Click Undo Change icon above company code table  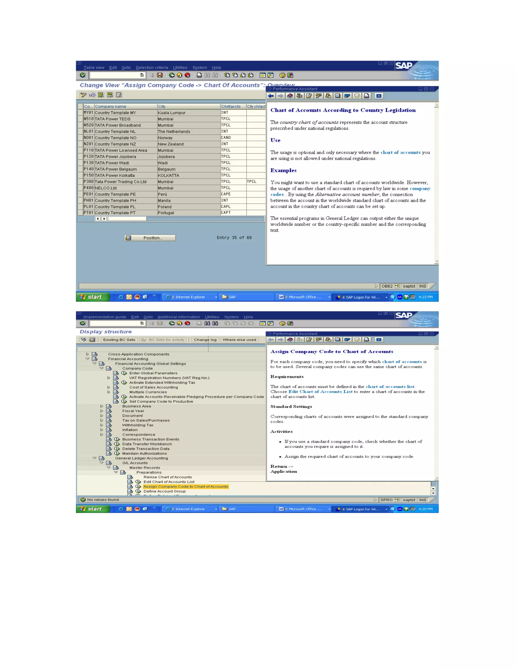(92, 95)
